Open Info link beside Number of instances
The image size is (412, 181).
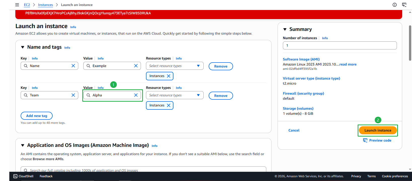pyautogui.click(x=325, y=38)
